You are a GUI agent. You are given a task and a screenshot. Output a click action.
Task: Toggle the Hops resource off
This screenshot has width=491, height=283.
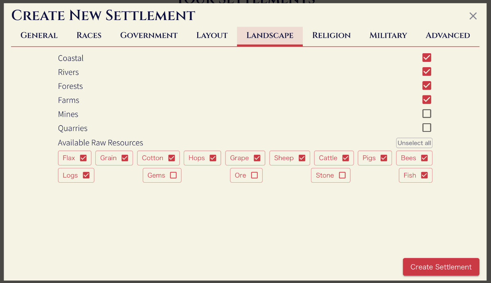click(213, 158)
